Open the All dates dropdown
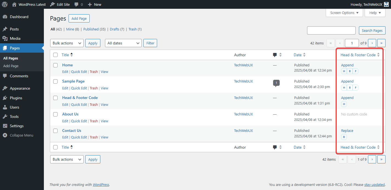The image size is (391, 190). 123,43
